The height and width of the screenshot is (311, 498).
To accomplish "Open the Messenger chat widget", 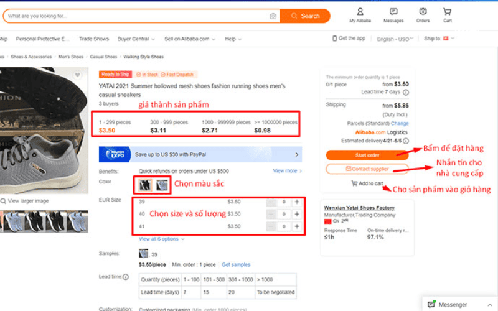I will coord(459,304).
